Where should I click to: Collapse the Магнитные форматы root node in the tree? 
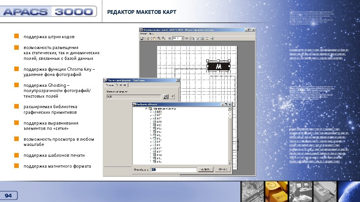(146, 108)
